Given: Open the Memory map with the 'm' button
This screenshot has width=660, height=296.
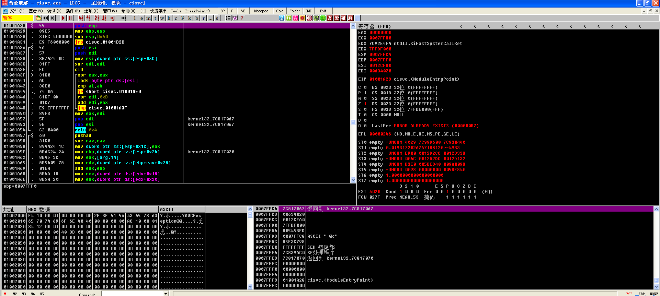Looking at the screenshot, I should pos(149,18).
